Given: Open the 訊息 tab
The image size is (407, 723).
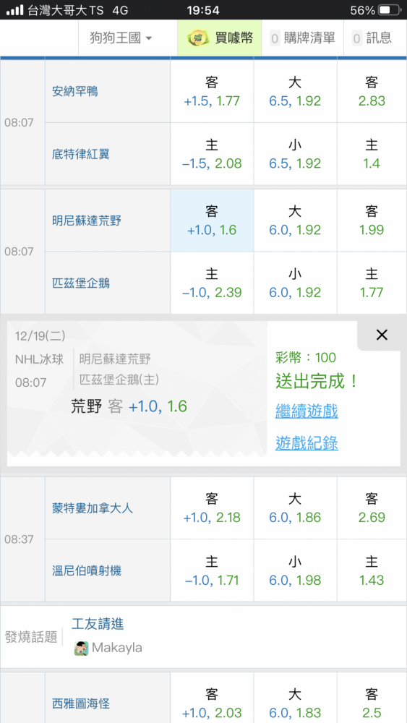Looking at the screenshot, I should pyautogui.click(x=372, y=38).
